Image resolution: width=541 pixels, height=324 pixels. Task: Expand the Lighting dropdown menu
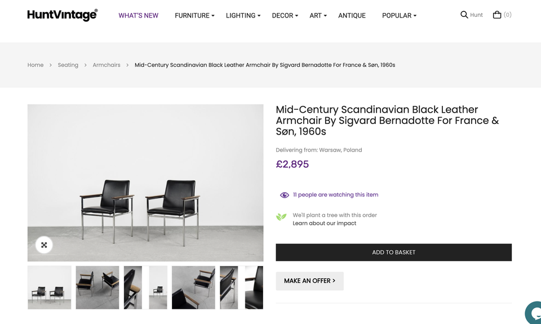pyautogui.click(x=243, y=16)
